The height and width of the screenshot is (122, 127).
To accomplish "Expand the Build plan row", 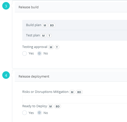I will click(74, 25).
